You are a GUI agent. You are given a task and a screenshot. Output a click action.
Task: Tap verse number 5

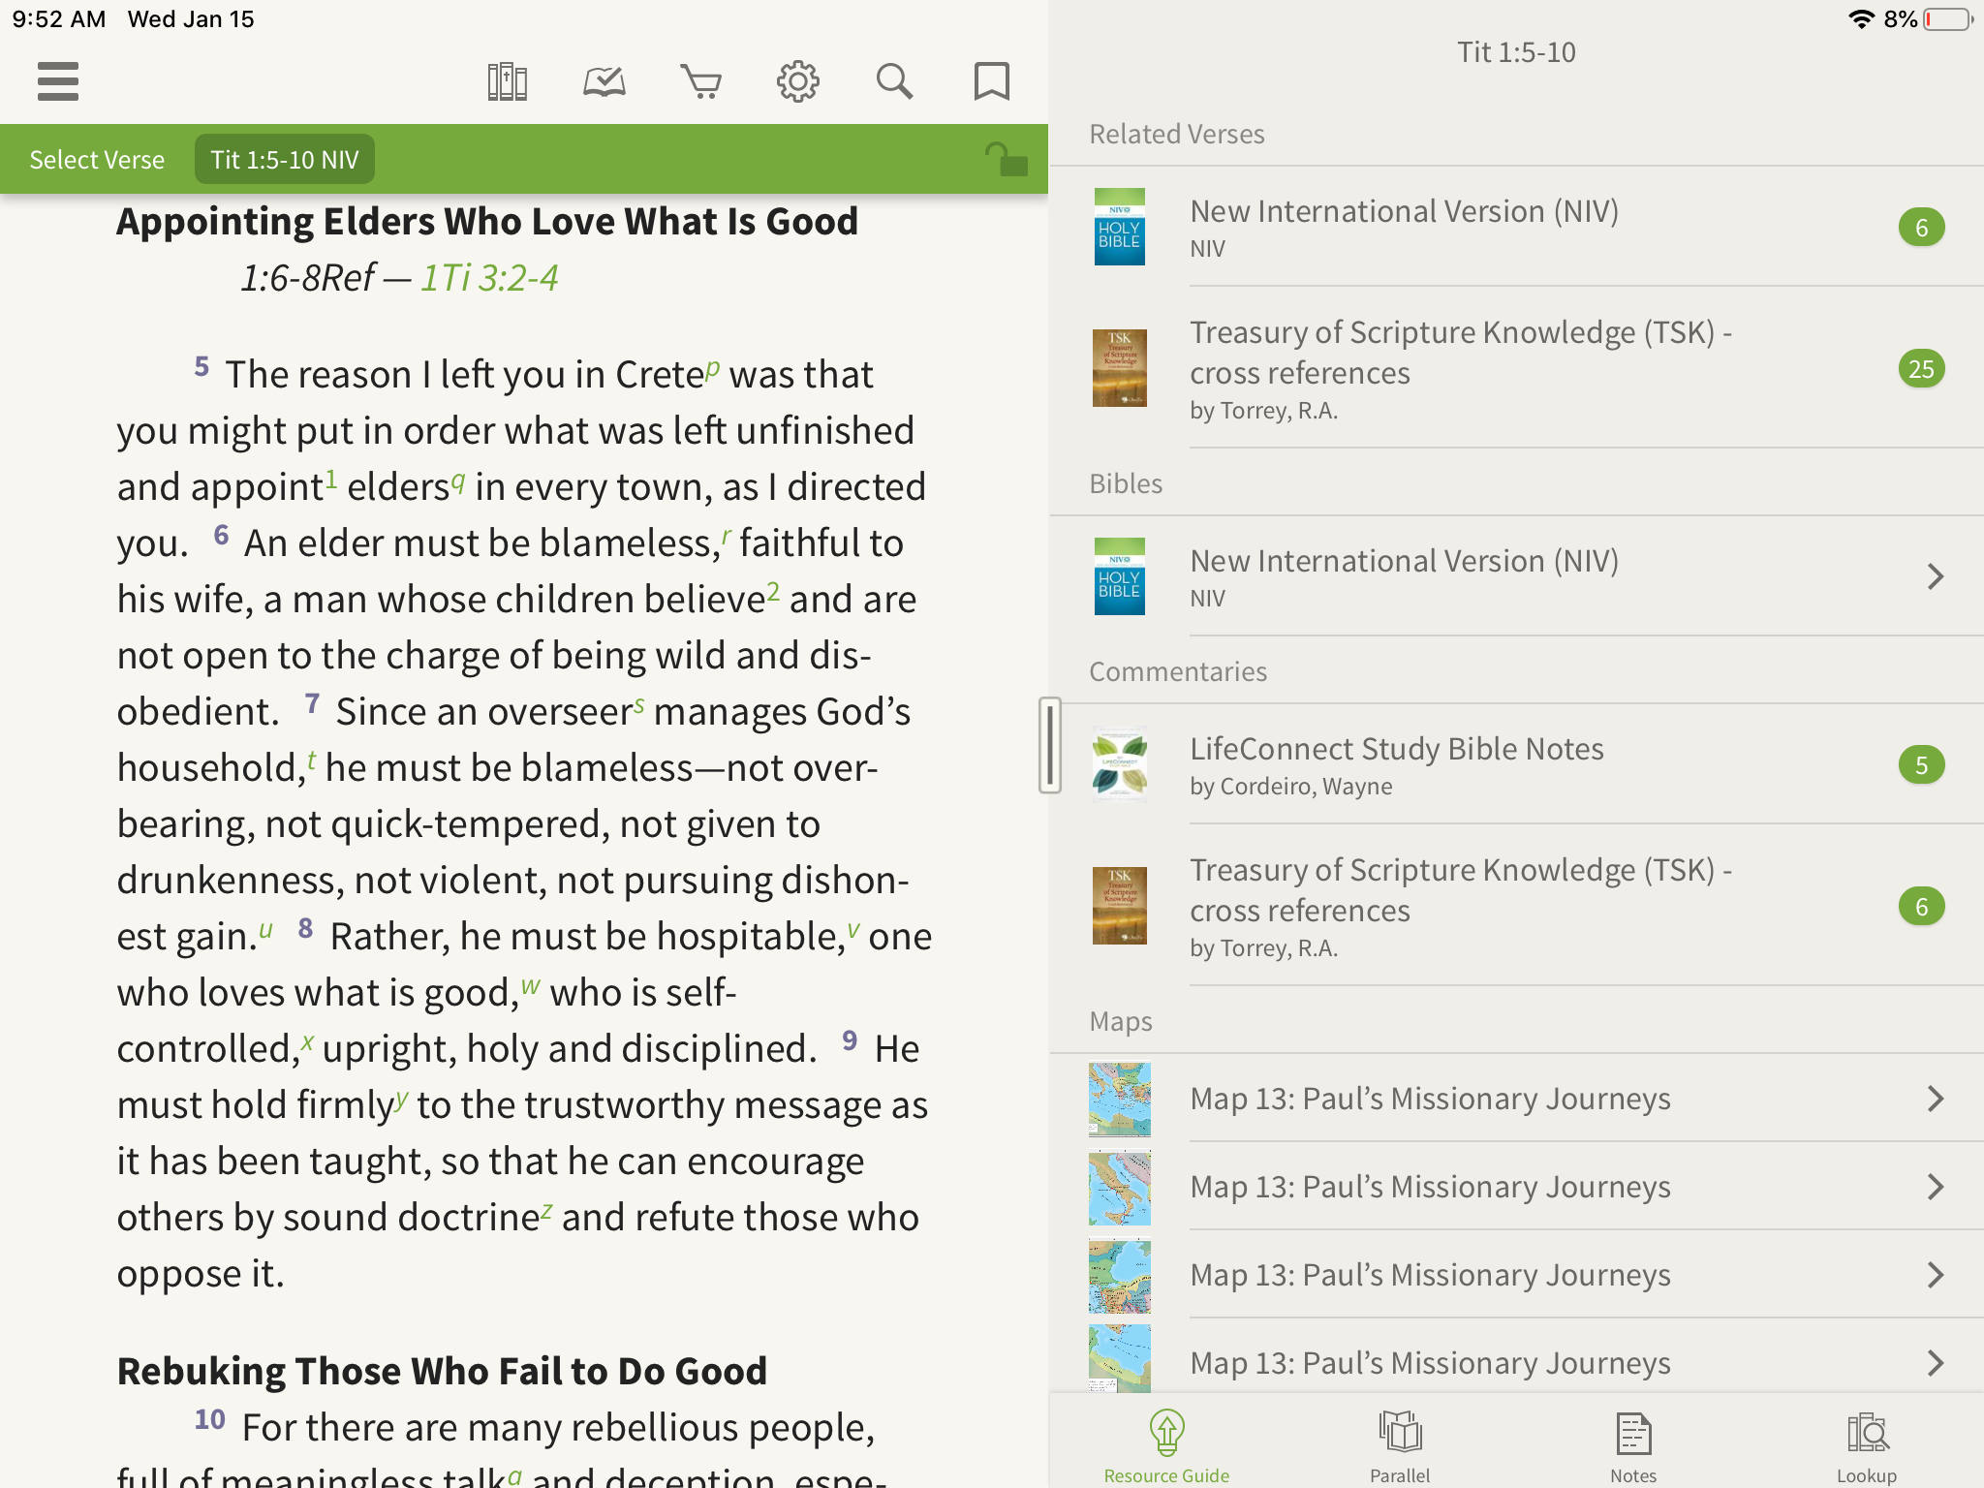[x=201, y=366]
